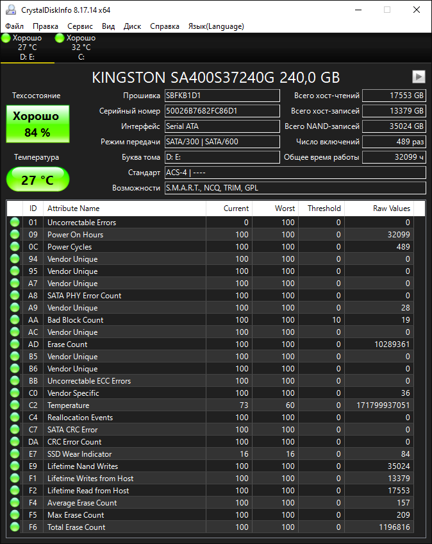This screenshot has height=544, width=432.
Task: Click the status icon of Power On Hours row
Action: (x=15, y=234)
